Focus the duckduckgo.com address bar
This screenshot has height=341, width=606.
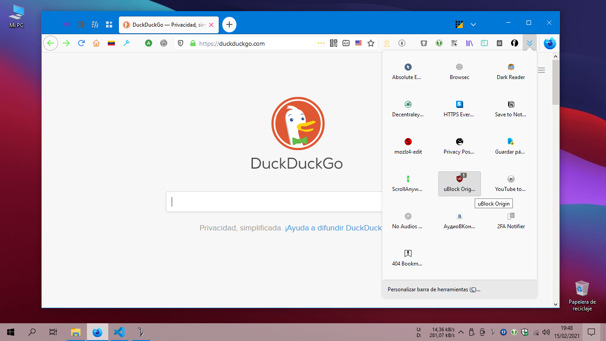256,44
